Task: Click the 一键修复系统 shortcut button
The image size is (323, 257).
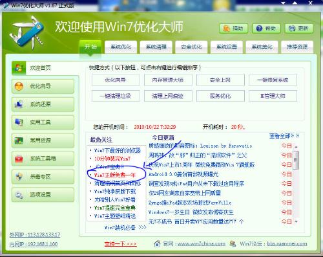Action: coord(273,80)
